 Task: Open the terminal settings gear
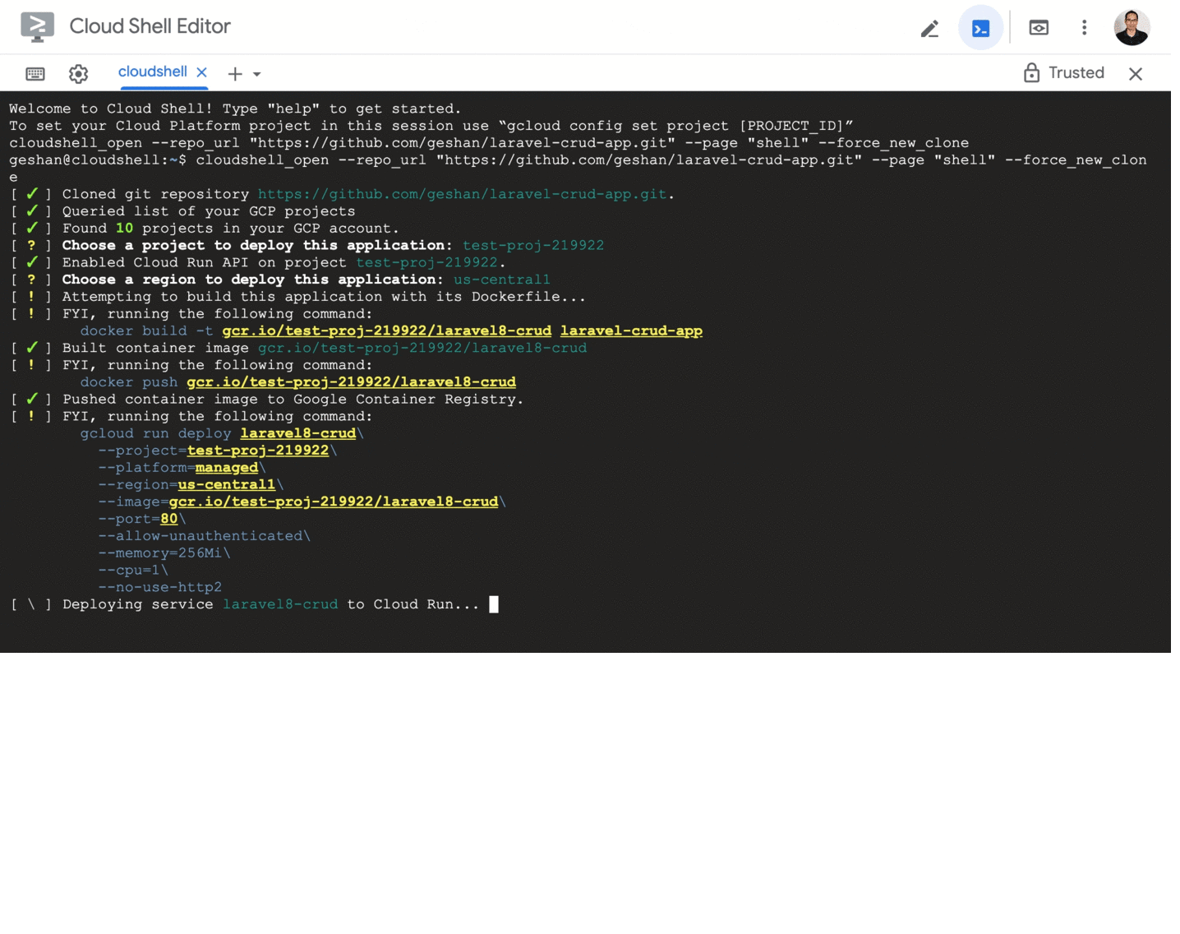(78, 73)
